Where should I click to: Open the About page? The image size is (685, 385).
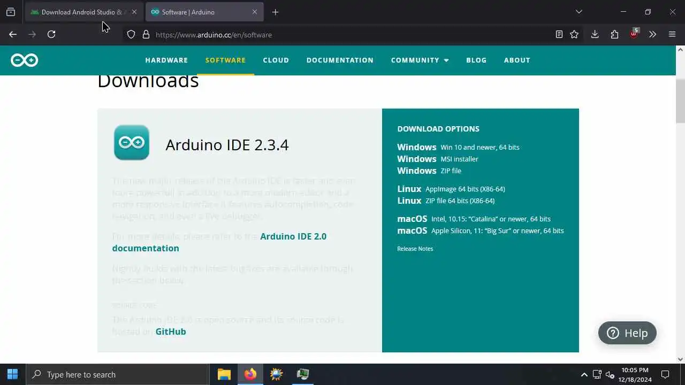click(x=517, y=60)
